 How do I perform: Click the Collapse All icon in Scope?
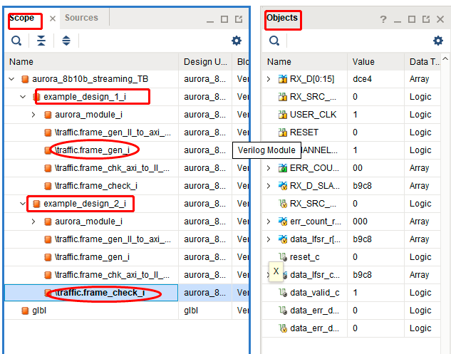pos(41,41)
